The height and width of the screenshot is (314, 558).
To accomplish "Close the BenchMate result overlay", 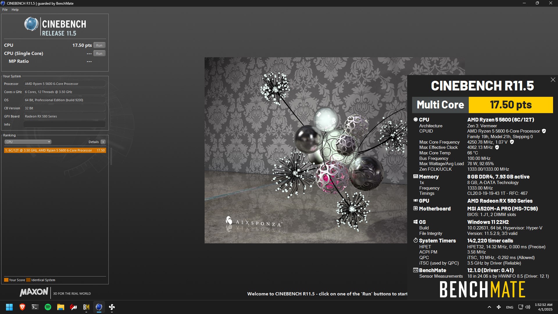I will pyautogui.click(x=553, y=80).
